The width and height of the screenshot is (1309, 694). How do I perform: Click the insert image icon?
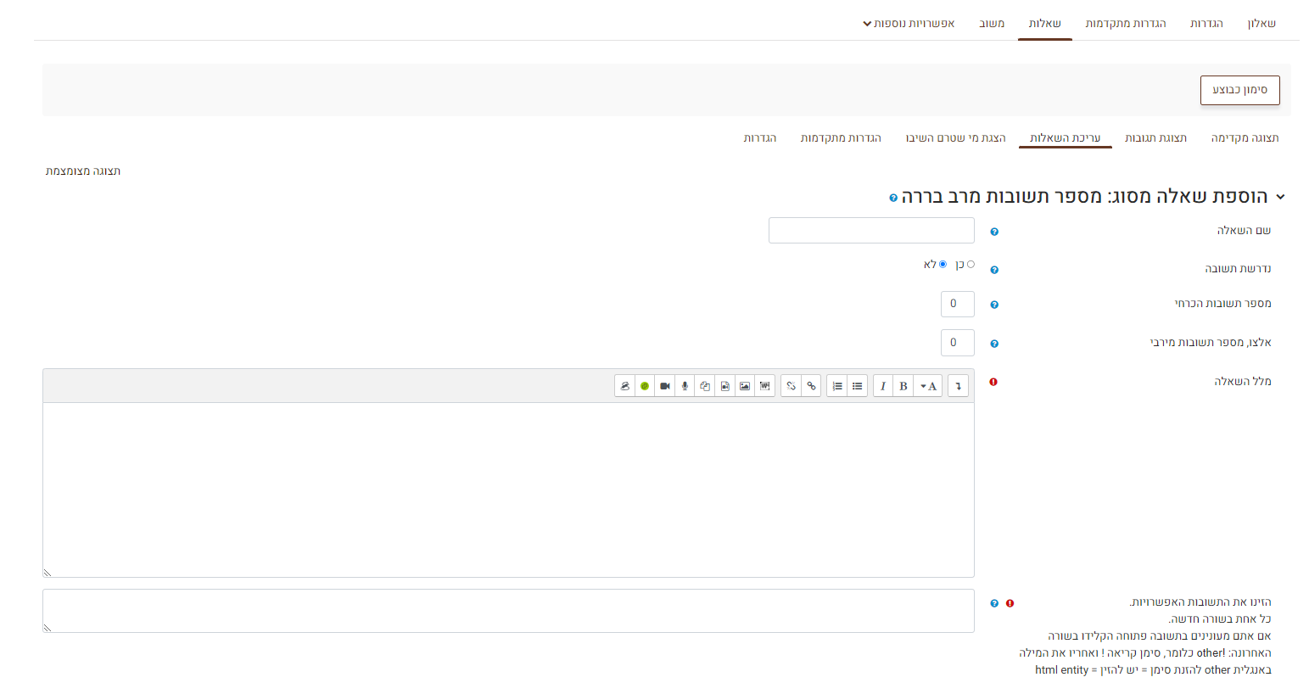pos(745,386)
